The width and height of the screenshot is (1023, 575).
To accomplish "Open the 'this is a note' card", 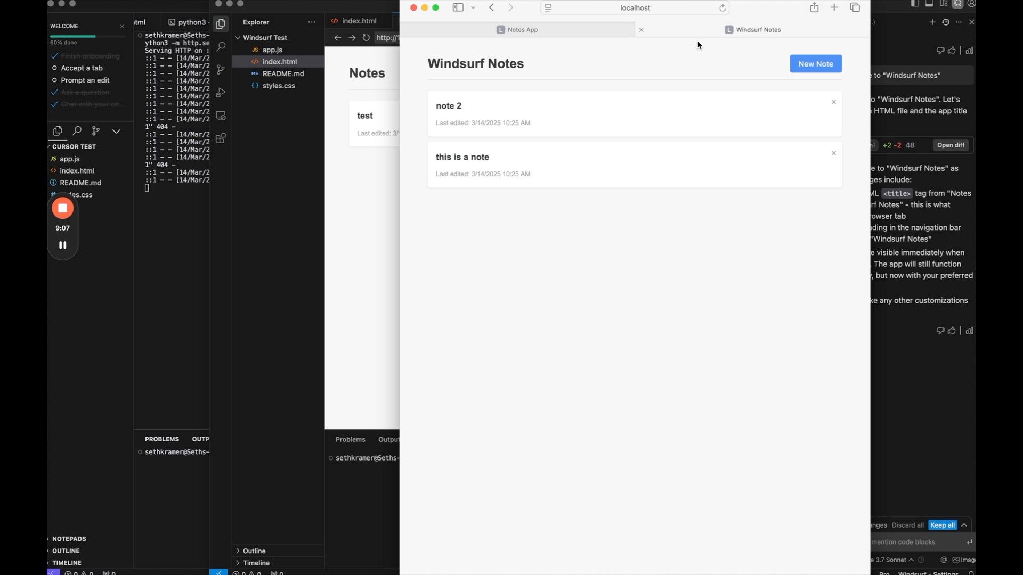I will 635,165.
